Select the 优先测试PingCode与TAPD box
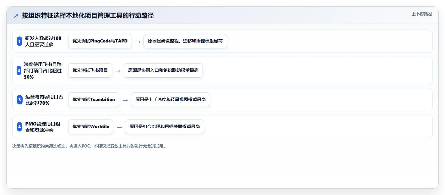The image size is (445, 195). coord(100,41)
